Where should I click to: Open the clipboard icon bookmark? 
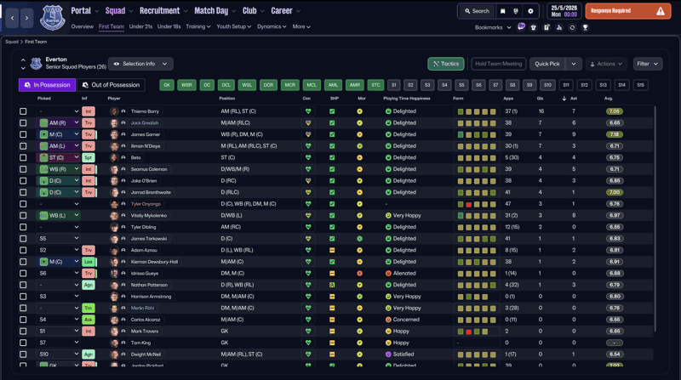pos(547,27)
